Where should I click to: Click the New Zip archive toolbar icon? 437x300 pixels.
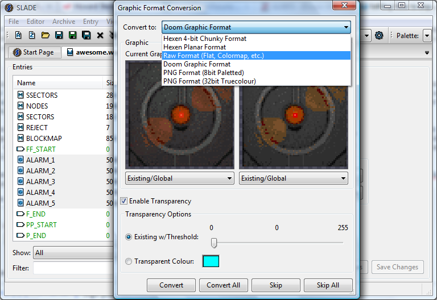[x=32, y=35]
